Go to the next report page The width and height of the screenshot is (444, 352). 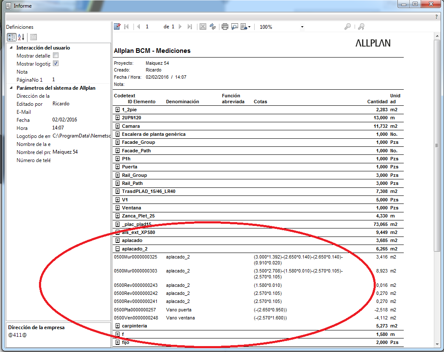(x=180, y=27)
